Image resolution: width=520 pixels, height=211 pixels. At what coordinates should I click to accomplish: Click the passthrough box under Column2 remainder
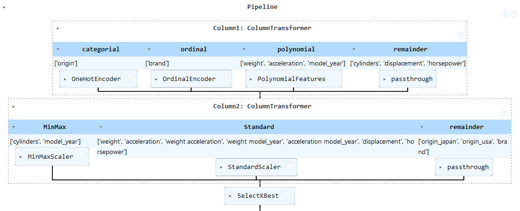tap(464, 167)
